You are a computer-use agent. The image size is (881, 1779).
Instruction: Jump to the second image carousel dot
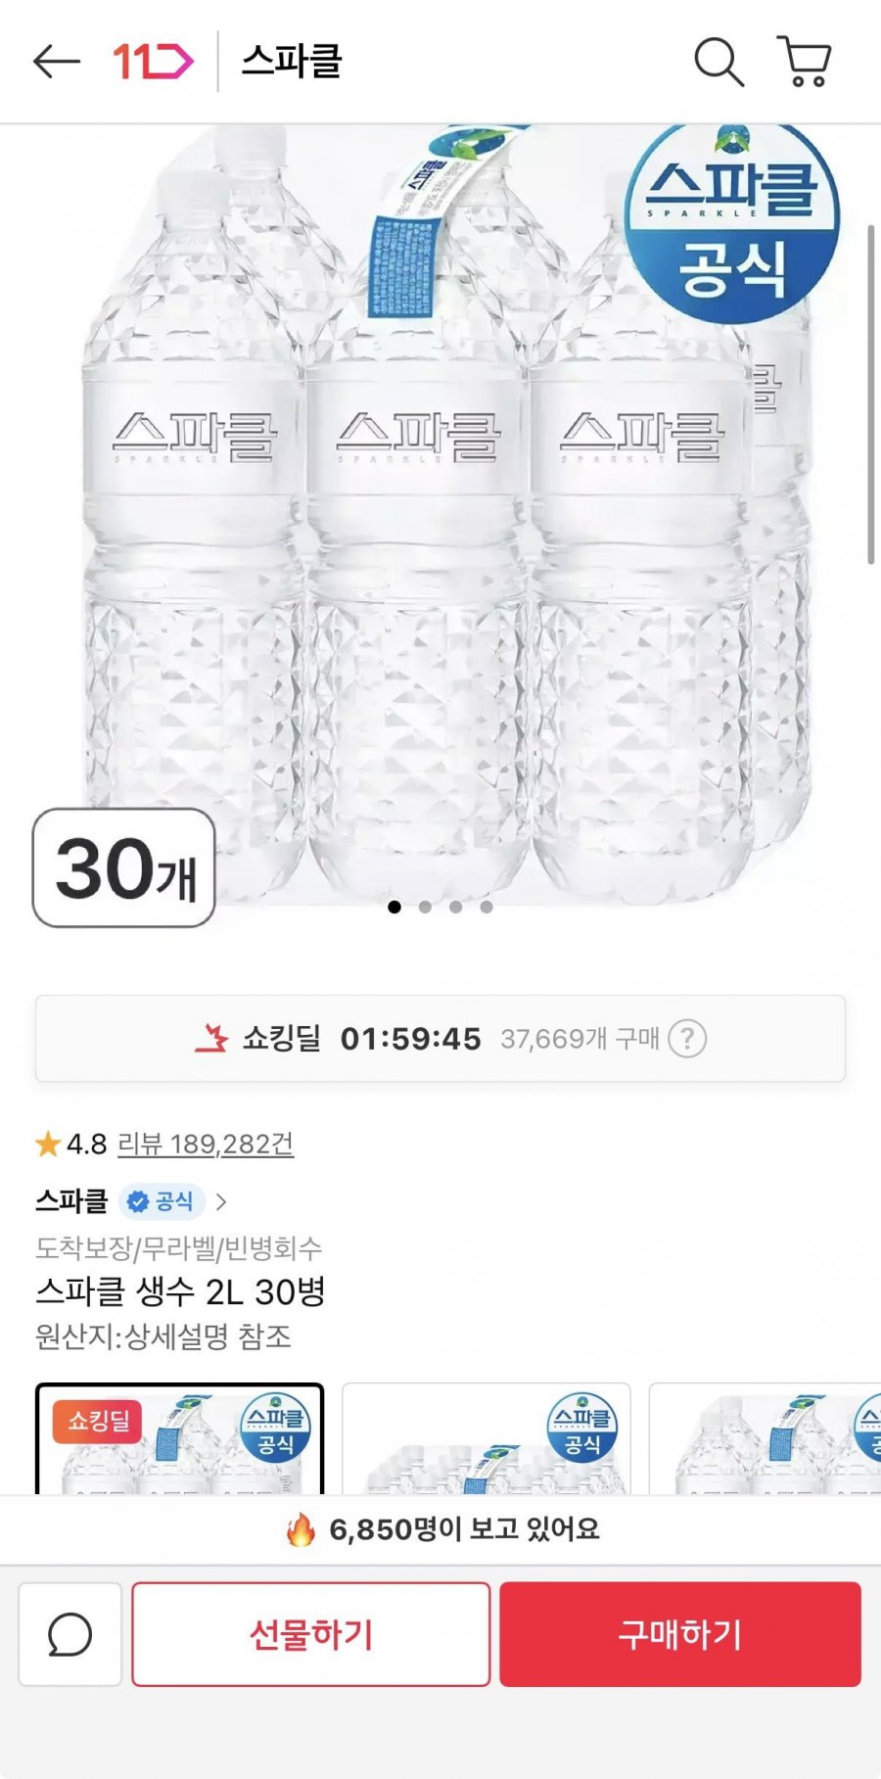[425, 907]
